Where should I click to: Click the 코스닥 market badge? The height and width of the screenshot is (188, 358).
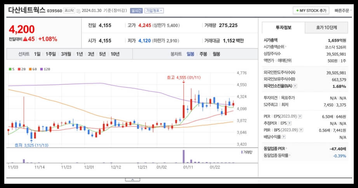pos(69,10)
